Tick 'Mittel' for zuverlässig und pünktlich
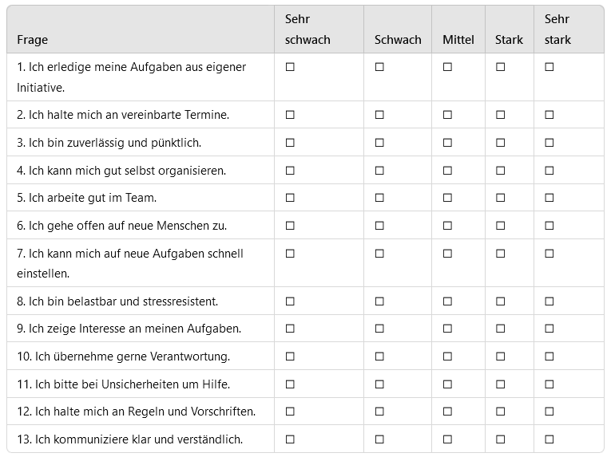Viewport: 607px width, 457px height. click(x=447, y=143)
